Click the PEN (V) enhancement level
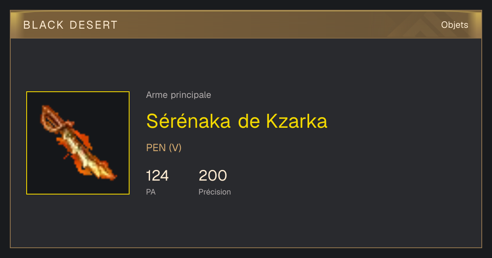492x258 pixels. pos(164,148)
